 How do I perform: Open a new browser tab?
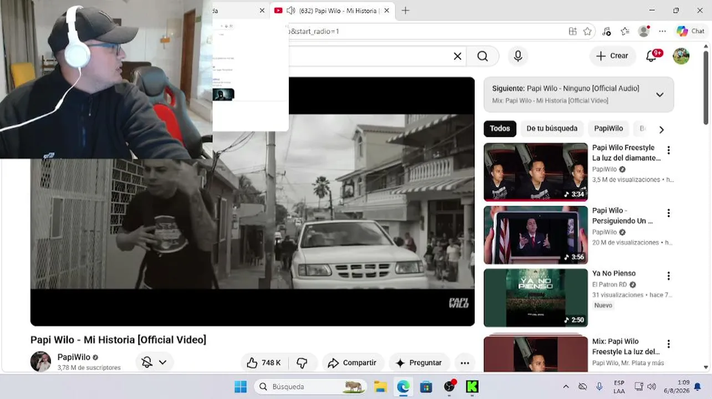405,11
